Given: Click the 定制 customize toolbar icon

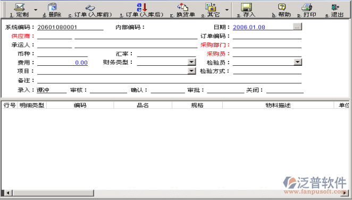Looking at the screenshot, I should 20,7.
